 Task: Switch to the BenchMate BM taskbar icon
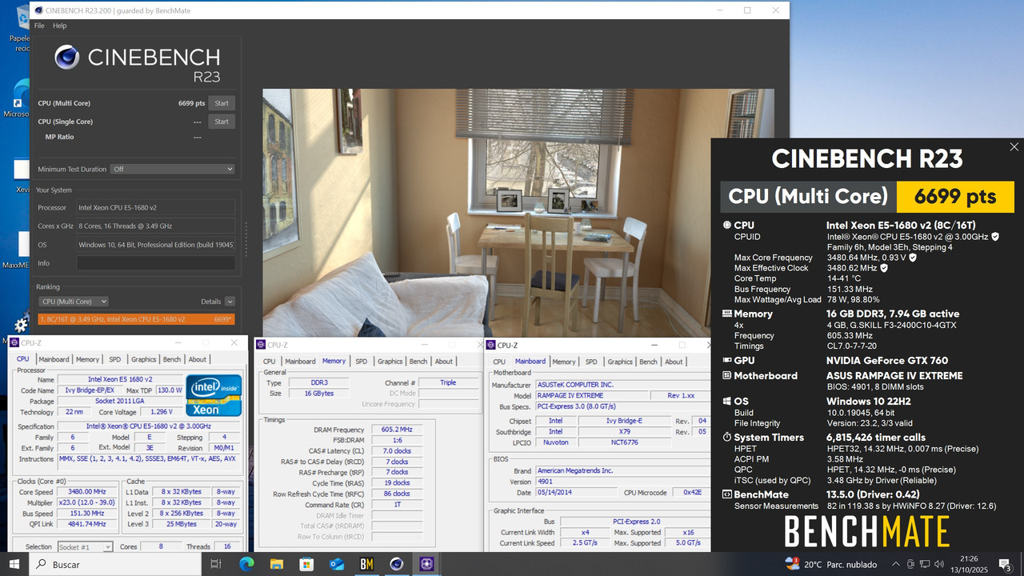[x=366, y=564]
